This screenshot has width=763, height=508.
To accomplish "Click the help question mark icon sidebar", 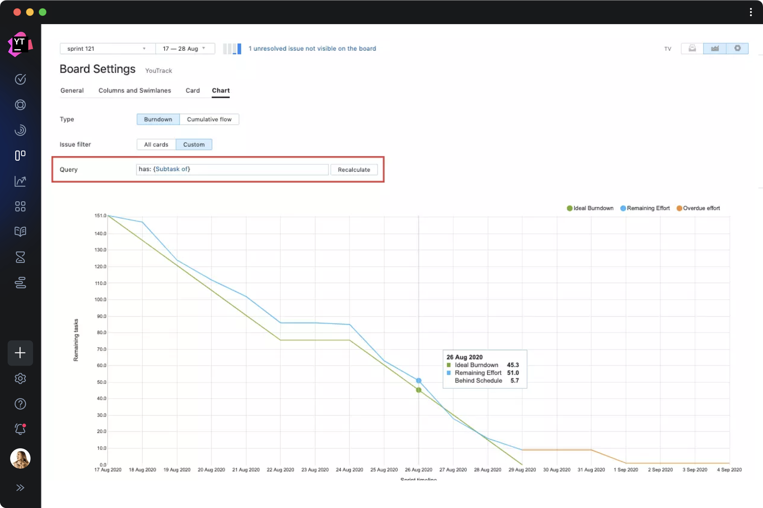I will (x=20, y=404).
